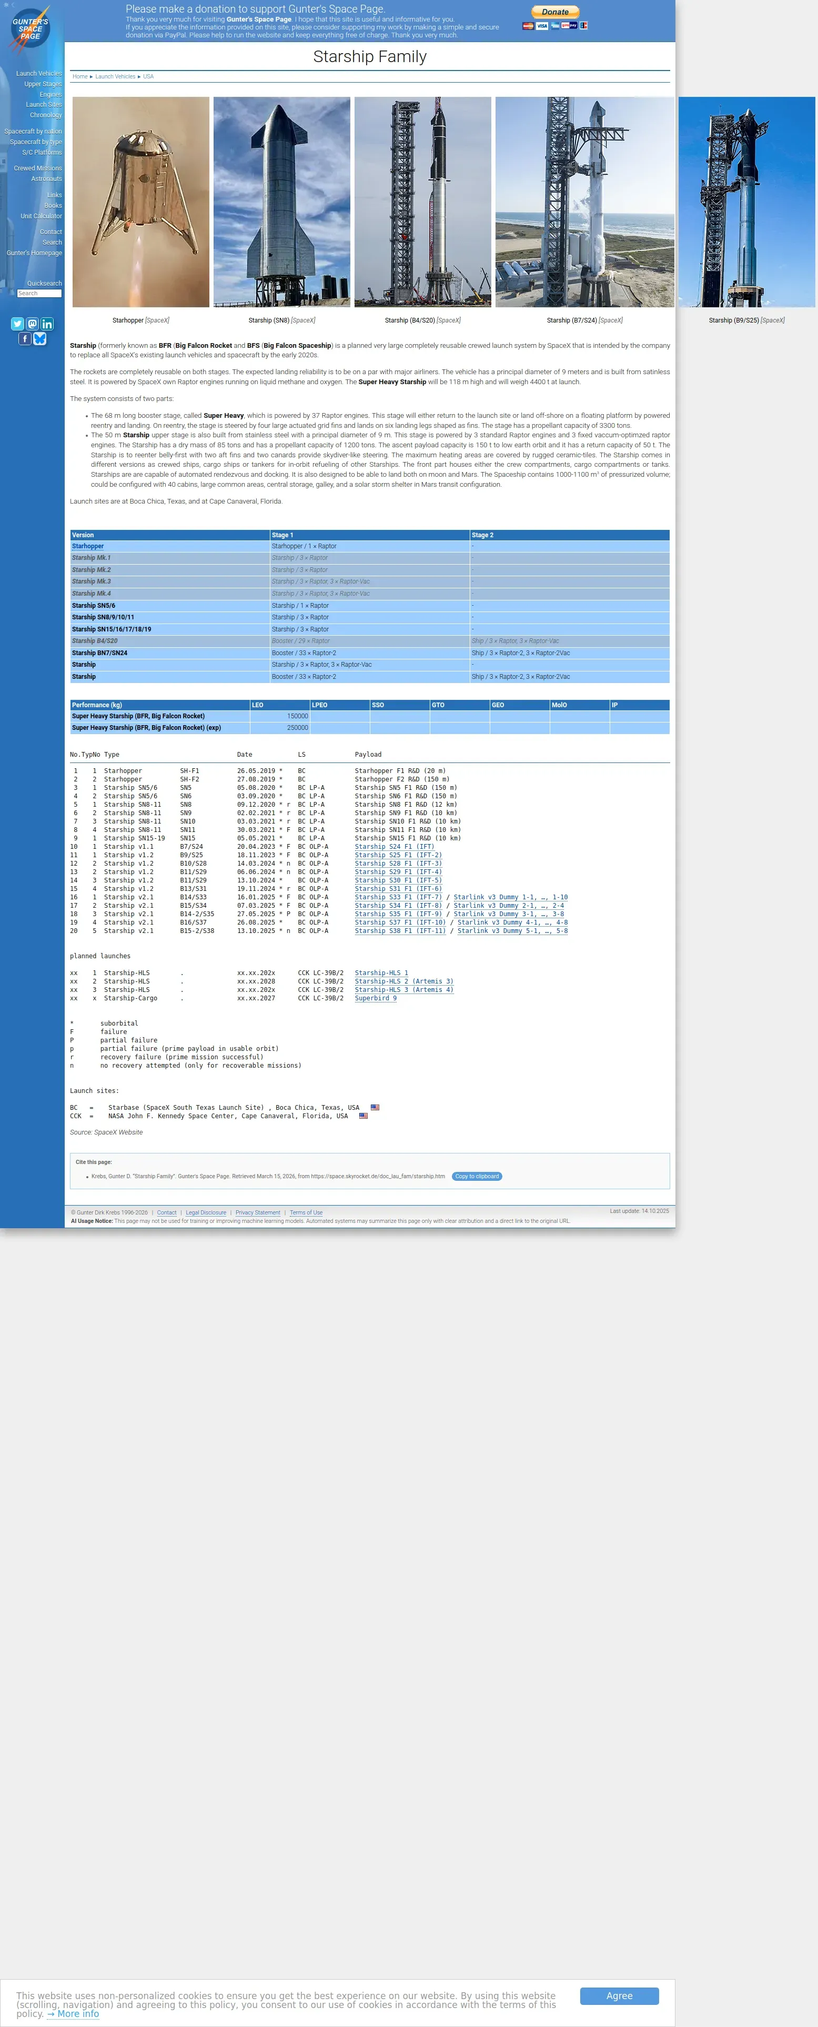This screenshot has width=818, height=2027.
Task: Focus the Quicksearch input field
Action: point(39,294)
